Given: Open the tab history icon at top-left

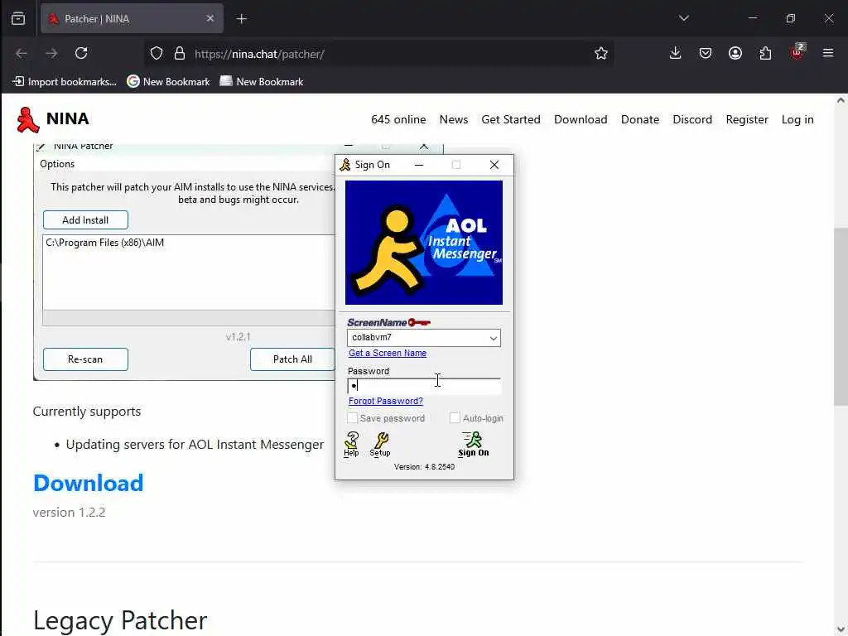Looking at the screenshot, I should coord(18,19).
